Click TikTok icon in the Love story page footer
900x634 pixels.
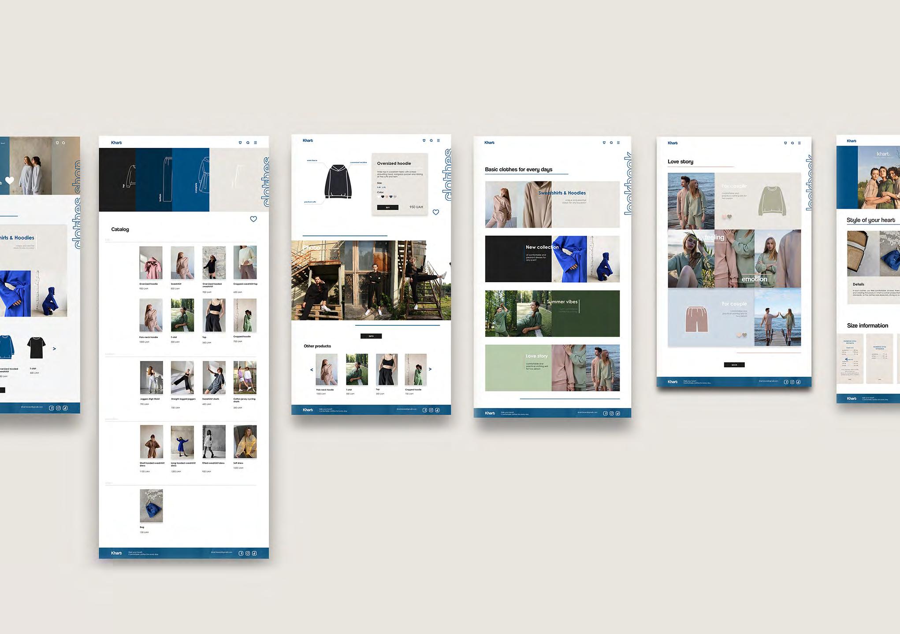pos(798,382)
